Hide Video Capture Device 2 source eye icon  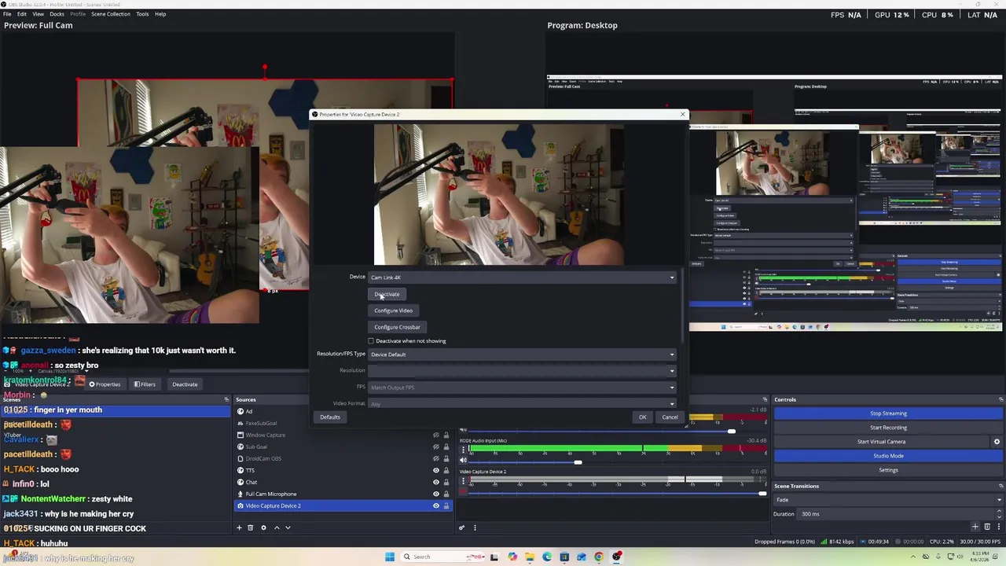click(x=436, y=505)
